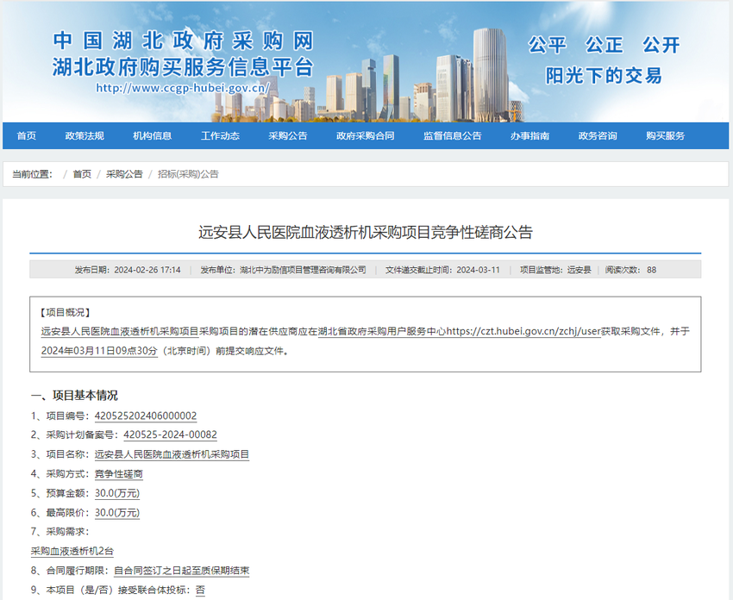Go to 工作动态 section
Screen dimensions: 733x600
[x=220, y=135]
